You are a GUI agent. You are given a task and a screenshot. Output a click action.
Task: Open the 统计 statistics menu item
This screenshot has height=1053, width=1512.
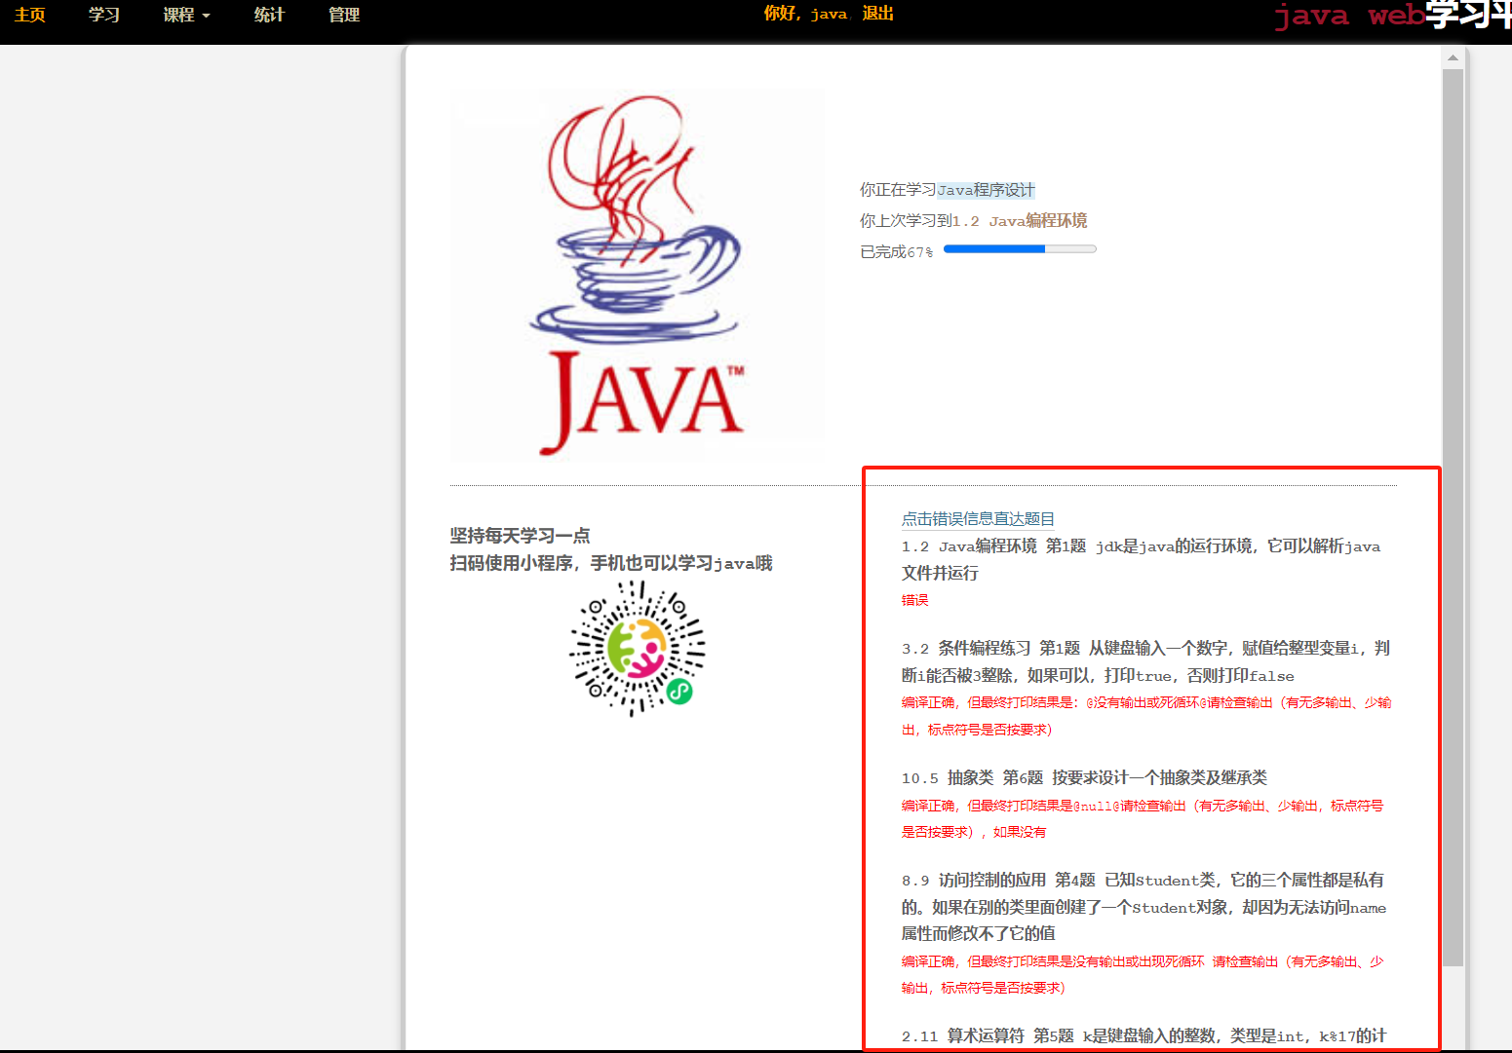pos(269,15)
